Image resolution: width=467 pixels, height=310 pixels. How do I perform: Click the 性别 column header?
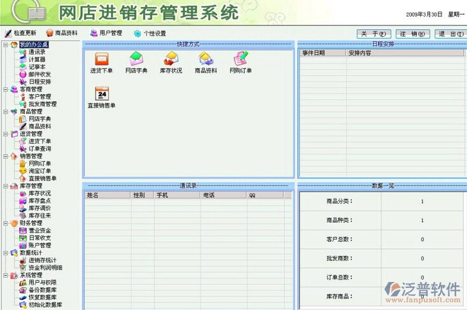143,195
